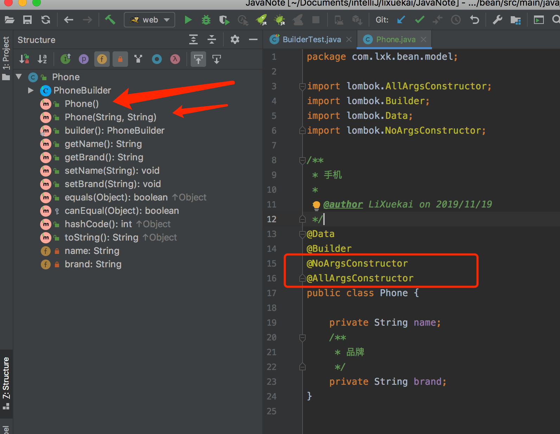
Task: Expand all nodes in Structure panel
Action: (193, 39)
